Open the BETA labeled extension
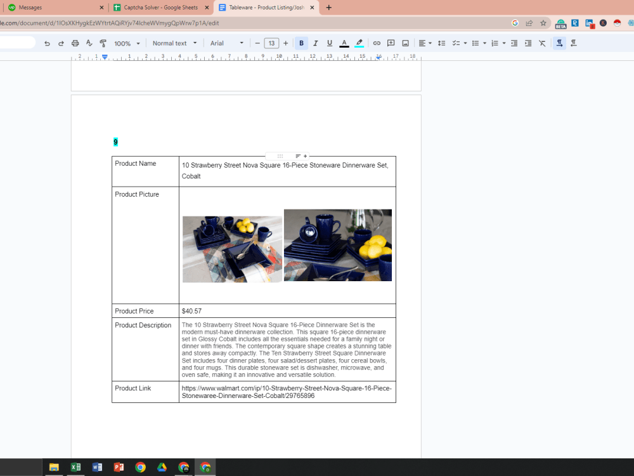The image size is (634, 476). click(560, 24)
